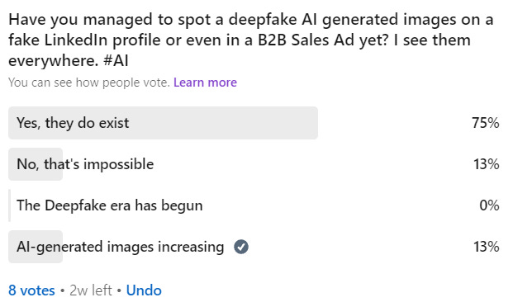Click the checkmark icon beside AI-generated images increasing

(241, 247)
